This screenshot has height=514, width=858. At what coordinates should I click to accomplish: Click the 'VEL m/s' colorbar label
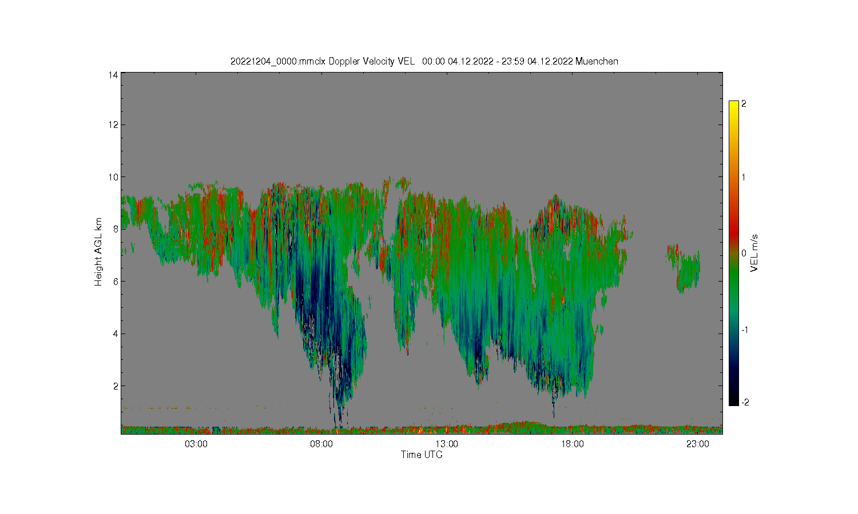754,253
